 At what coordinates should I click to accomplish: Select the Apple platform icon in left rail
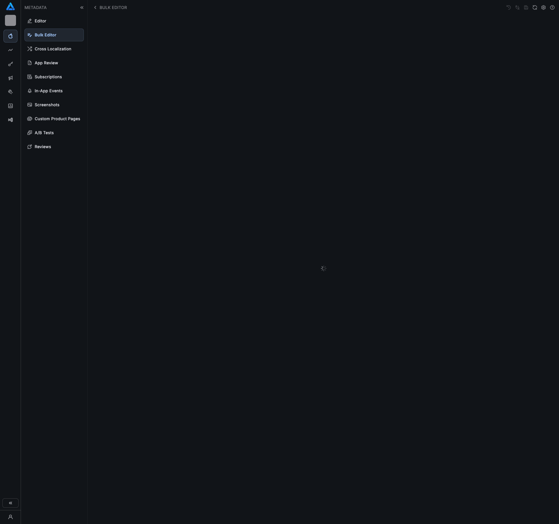tap(10, 36)
